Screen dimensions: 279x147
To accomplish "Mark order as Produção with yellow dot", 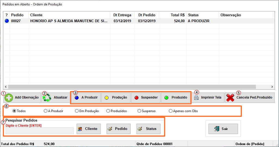I will pyautogui.click(x=116, y=97).
